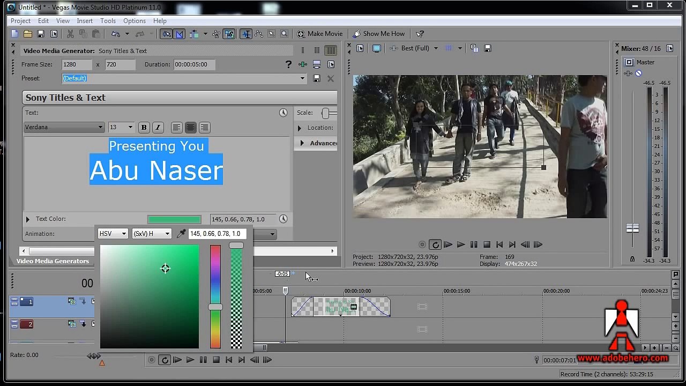
Task: Create a new project with toolbar icon
Action: pos(14,34)
